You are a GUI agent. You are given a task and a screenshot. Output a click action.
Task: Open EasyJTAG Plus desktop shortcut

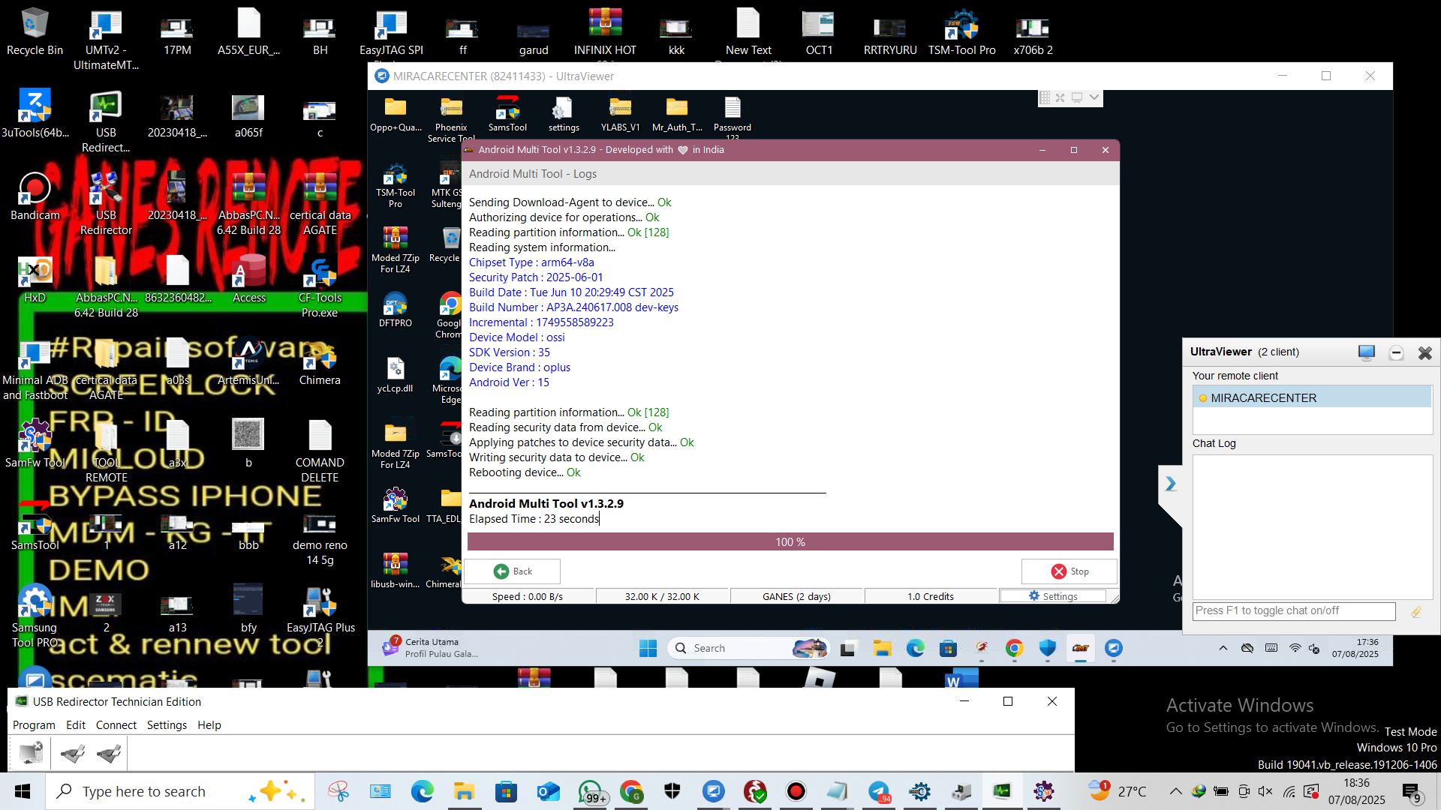point(320,616)
